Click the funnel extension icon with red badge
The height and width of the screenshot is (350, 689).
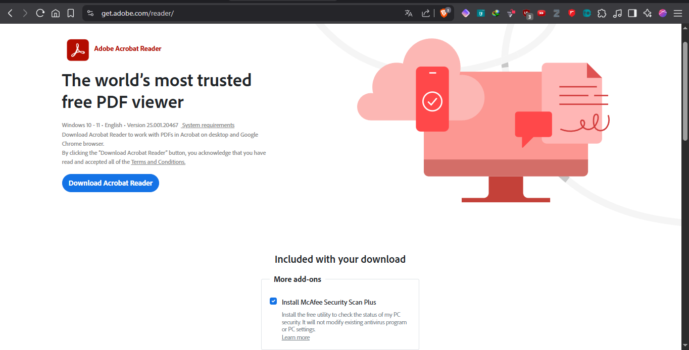tap(511, 13)
